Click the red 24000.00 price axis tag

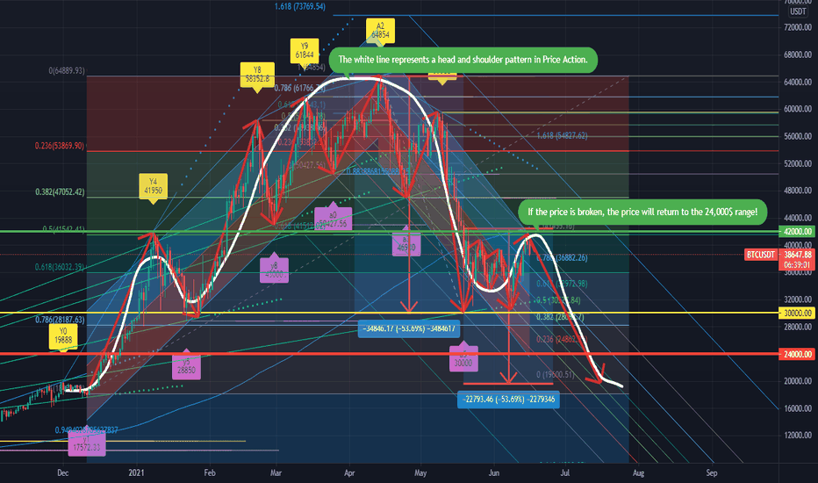pos(797,354)
